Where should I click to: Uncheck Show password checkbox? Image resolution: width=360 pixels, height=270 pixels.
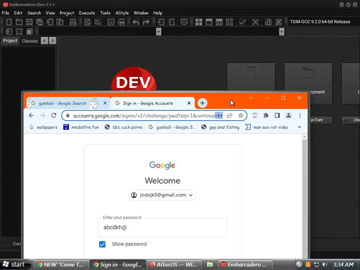point(102,244)
